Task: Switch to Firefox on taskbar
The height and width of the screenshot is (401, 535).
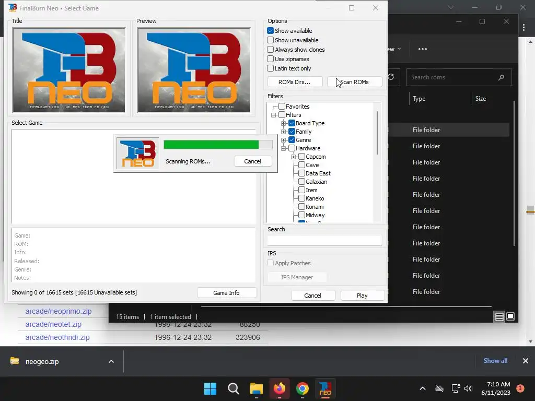Action: click(x=280, y=388)
